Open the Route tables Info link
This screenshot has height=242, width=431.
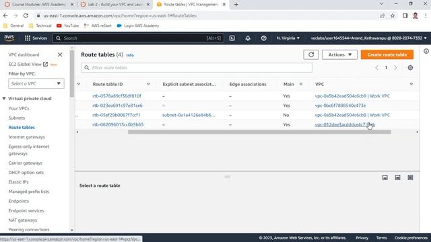[130, 55]
